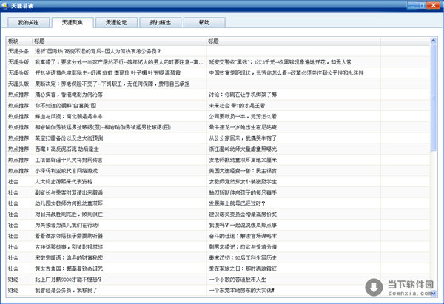Screen dimensions: 444x304
Task: Open post 秦末汉初:90后工科生写历史
Action: coord(243,258)
